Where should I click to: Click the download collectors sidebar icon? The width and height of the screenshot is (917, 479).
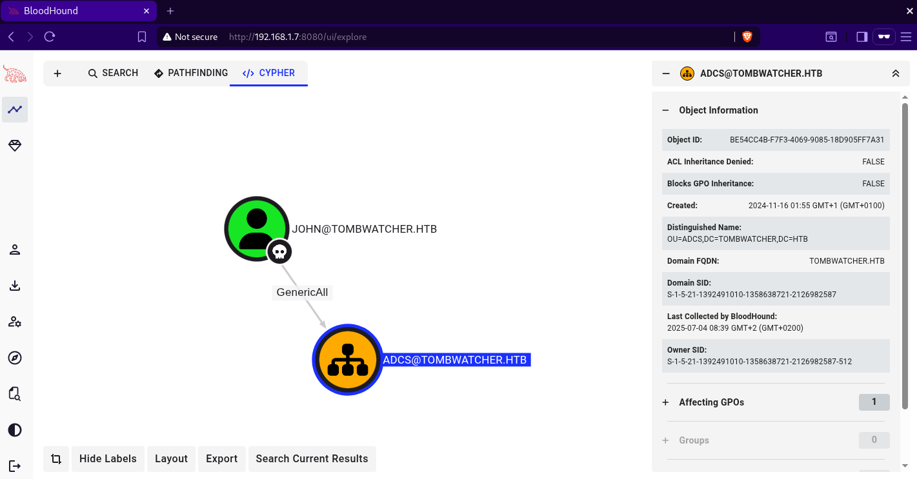[15, 286]
